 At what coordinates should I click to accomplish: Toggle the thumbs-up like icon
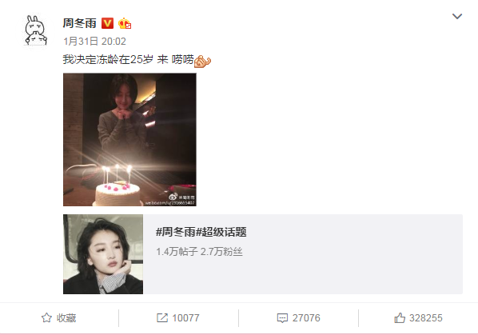click(400, 318)
